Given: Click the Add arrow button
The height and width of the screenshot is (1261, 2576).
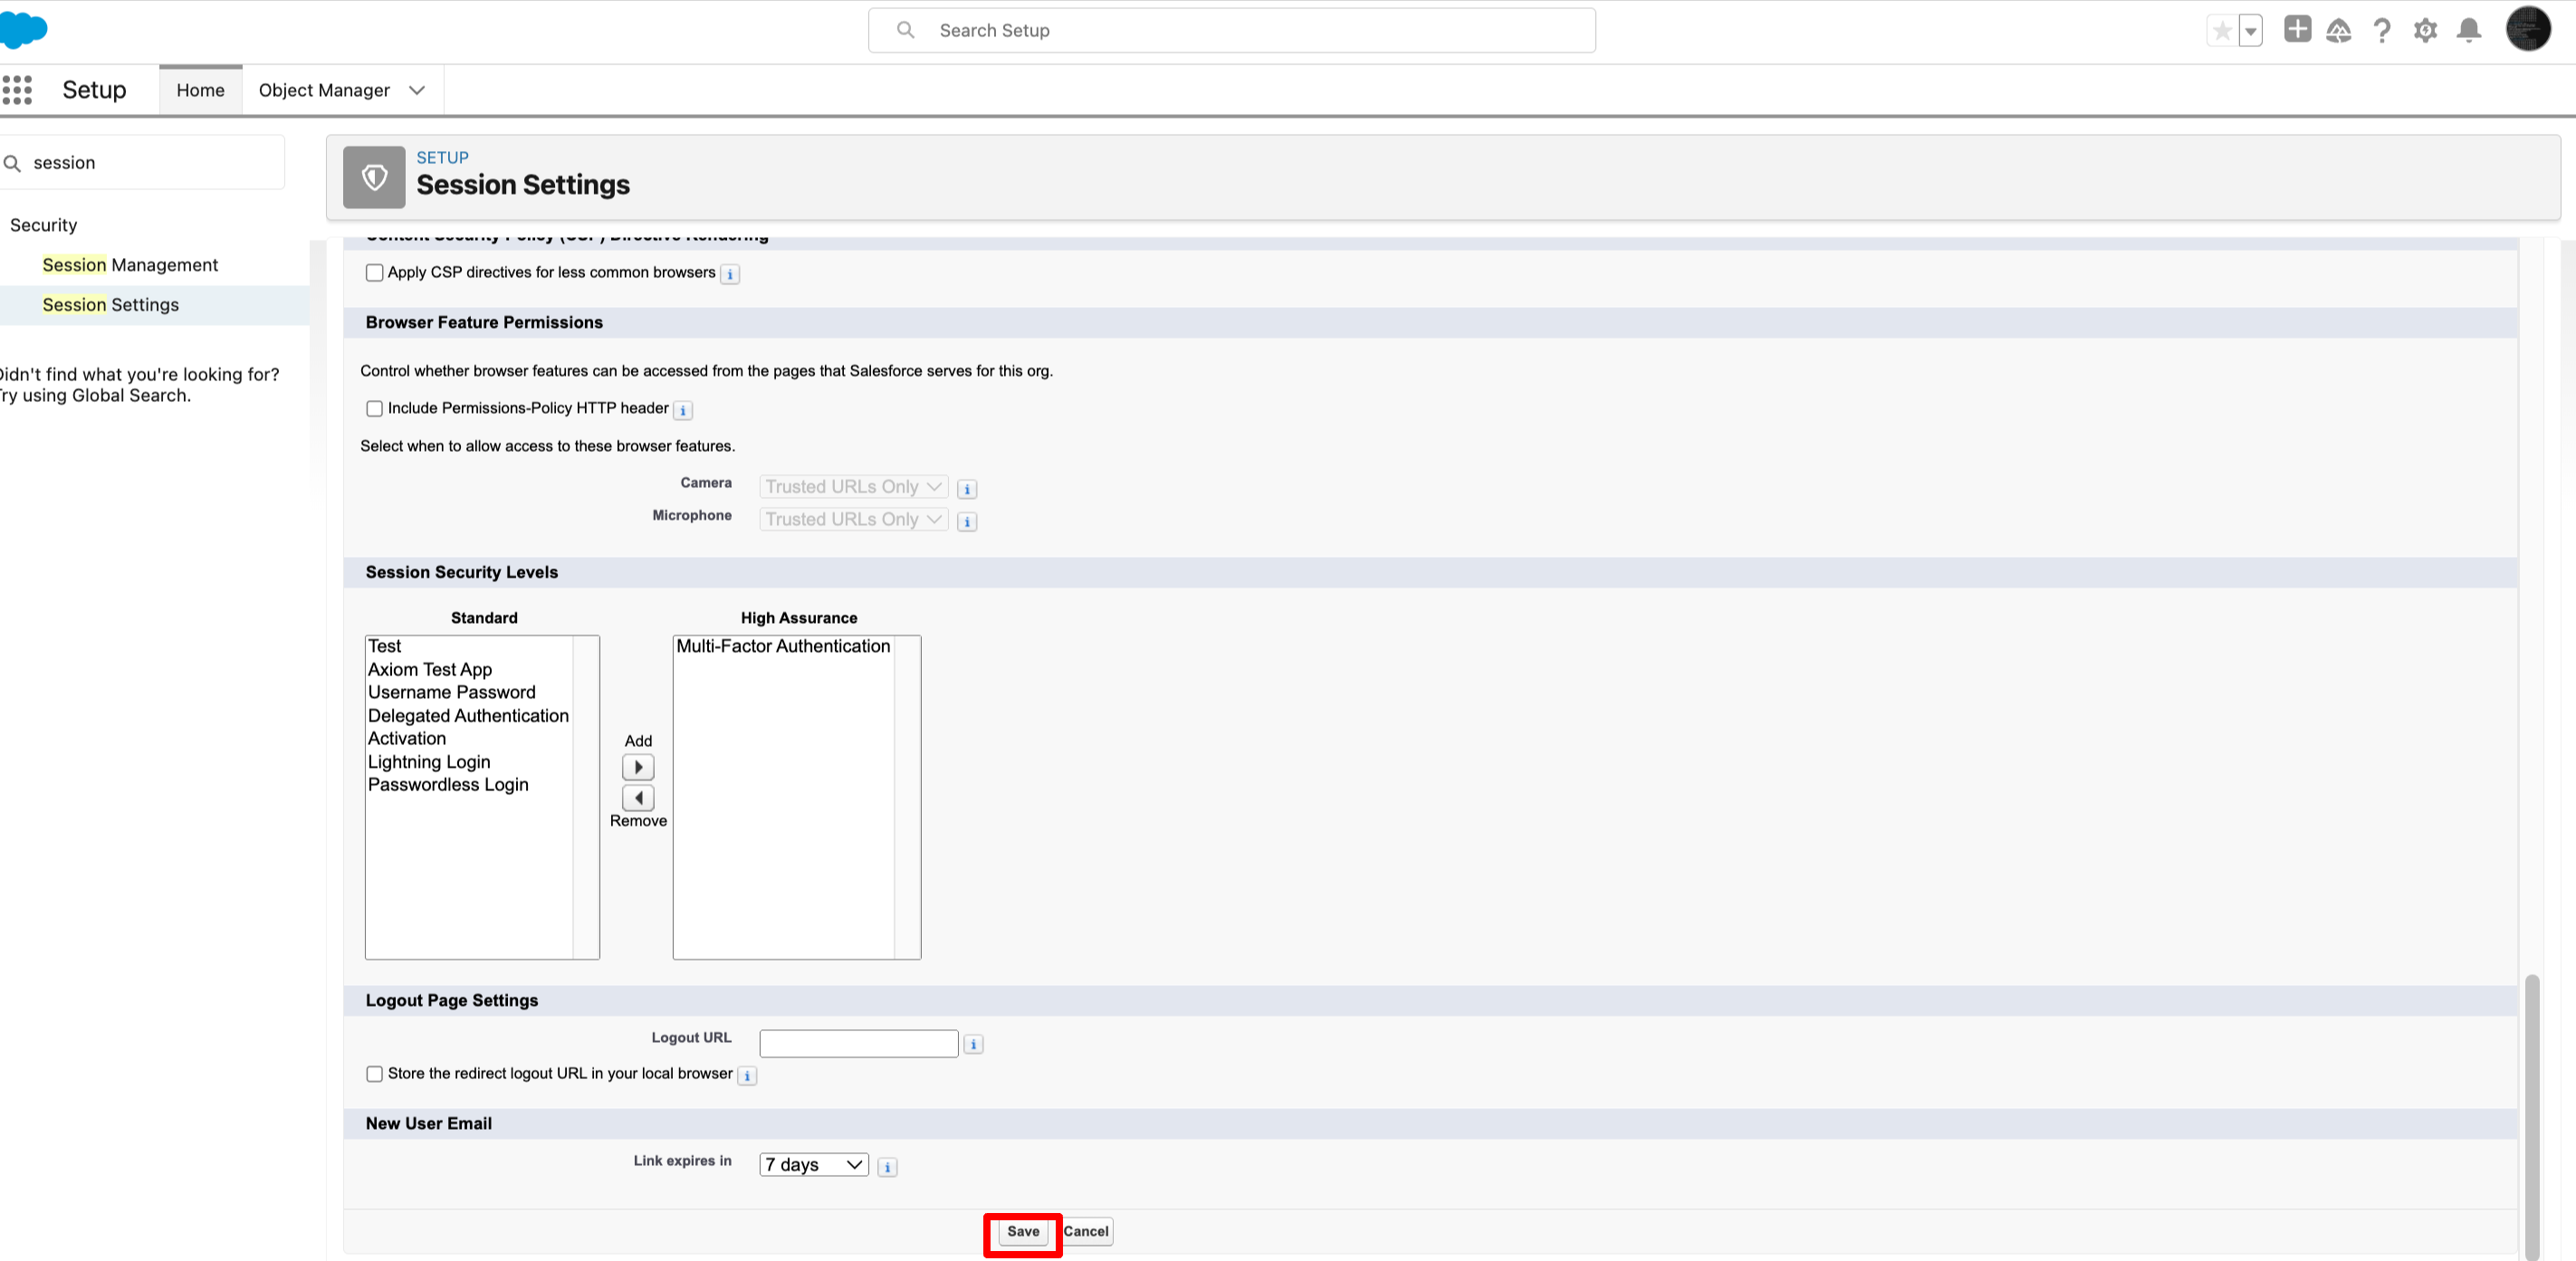Looking at the screenshot, I should [x=638, y=767].
